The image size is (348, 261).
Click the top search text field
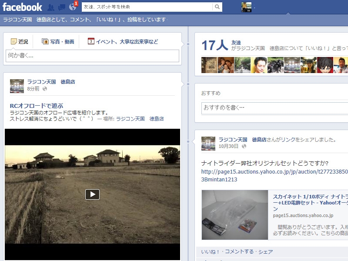pos(147,7)
